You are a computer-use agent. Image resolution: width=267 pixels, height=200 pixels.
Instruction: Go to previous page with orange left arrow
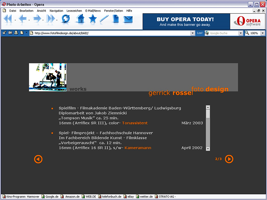(38, 159)
